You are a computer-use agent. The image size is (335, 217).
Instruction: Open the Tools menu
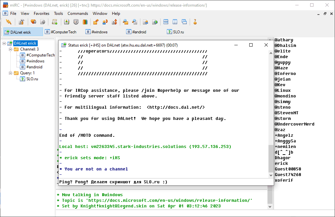pos(58,14)
